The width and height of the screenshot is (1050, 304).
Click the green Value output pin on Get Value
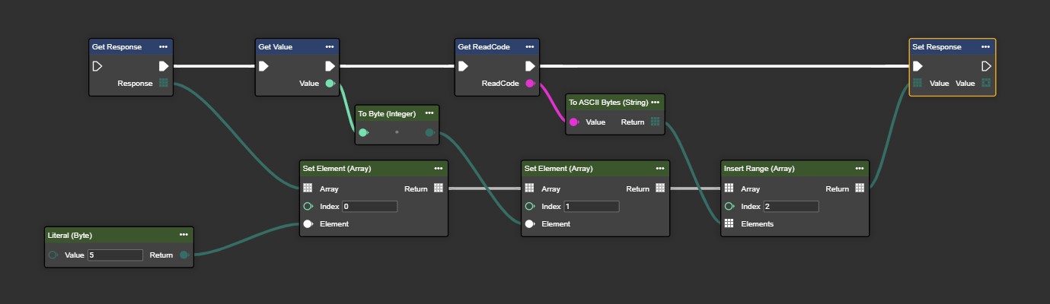(x=330, y=84)
